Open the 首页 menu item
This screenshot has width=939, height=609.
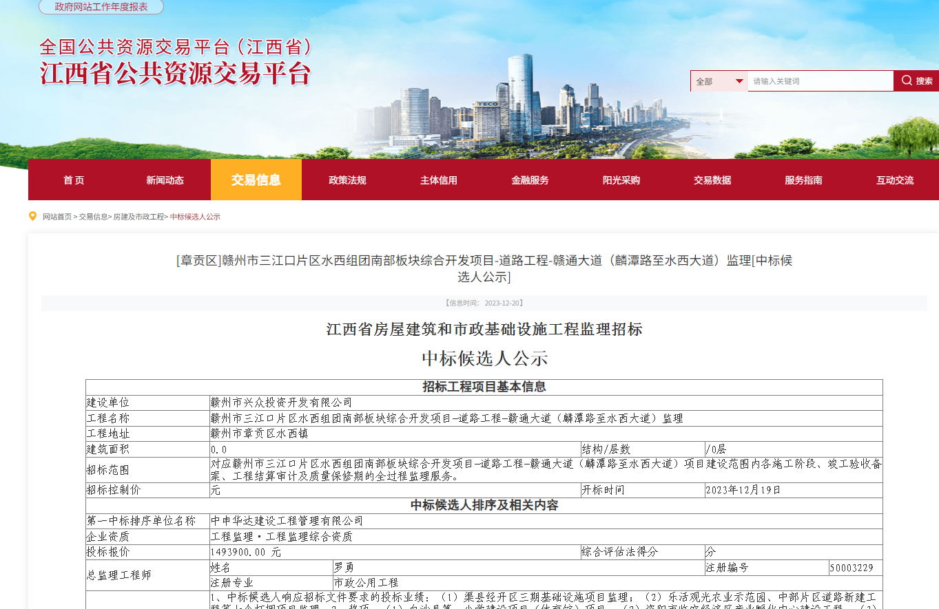pos(73,180)
